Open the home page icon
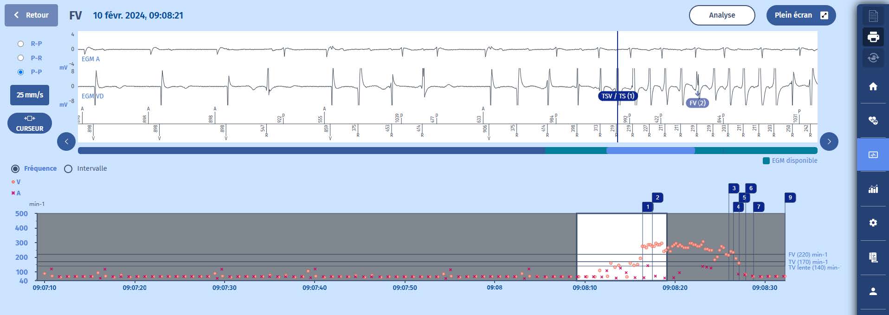Image resolution: width=889 pixels, height=315 pixels. (873, 86)
